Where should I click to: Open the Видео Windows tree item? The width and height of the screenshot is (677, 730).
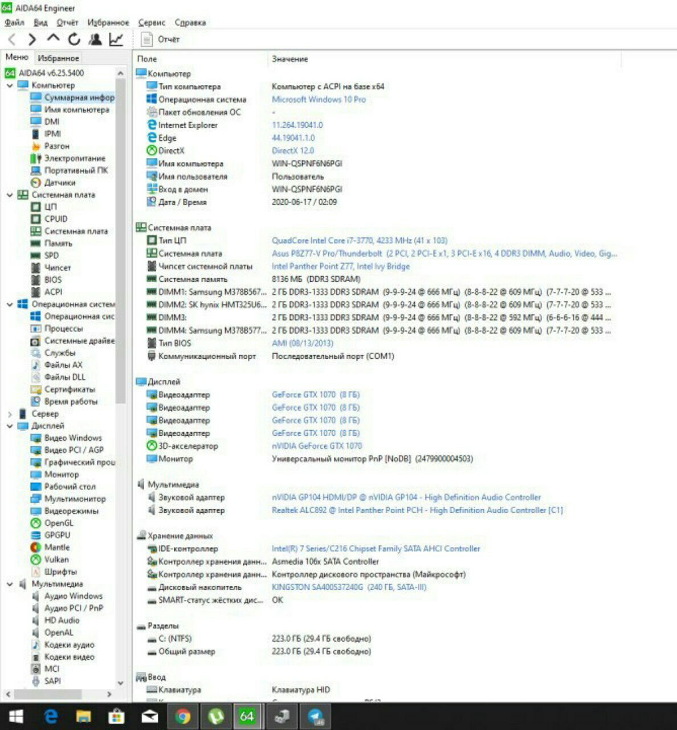point(66,438)
